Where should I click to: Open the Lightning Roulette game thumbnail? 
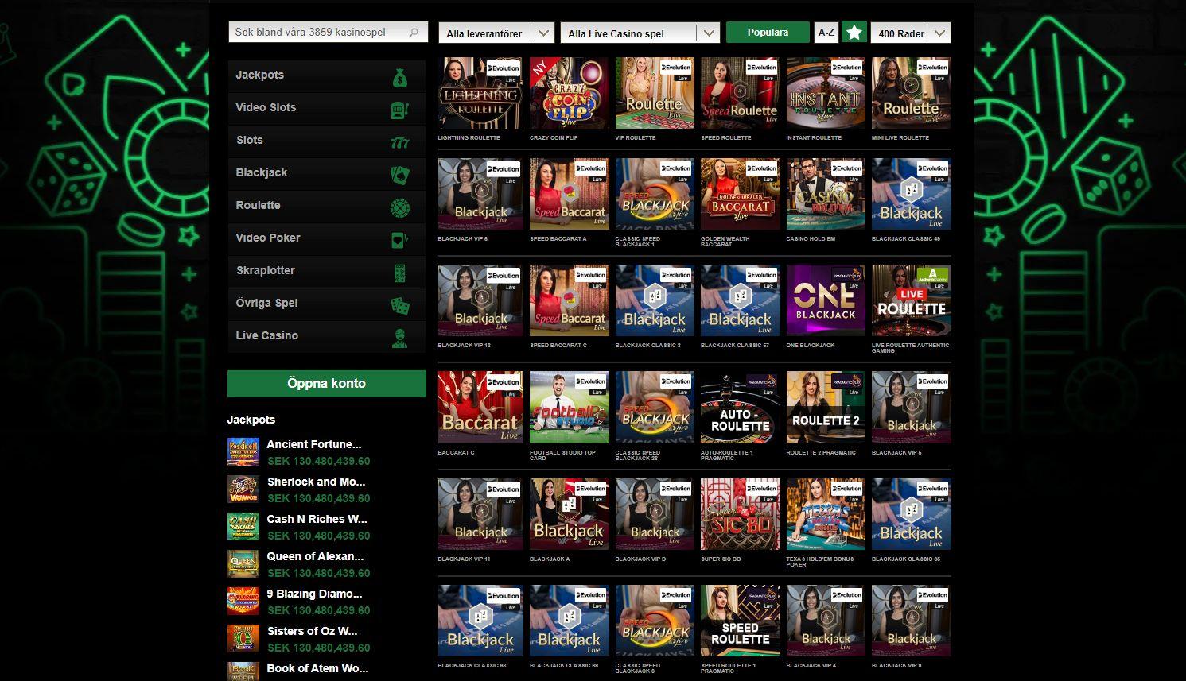tap(480, 92)
